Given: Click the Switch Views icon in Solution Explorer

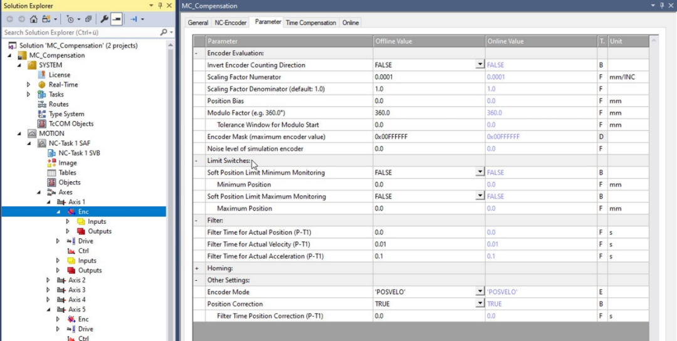Looking at the screenshot, I should [x=46, y=19].
